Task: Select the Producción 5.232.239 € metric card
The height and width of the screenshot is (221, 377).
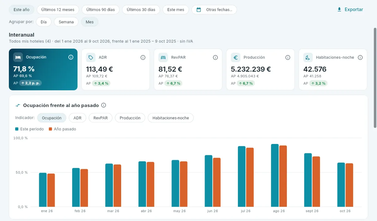Action: tap(260, 69)
